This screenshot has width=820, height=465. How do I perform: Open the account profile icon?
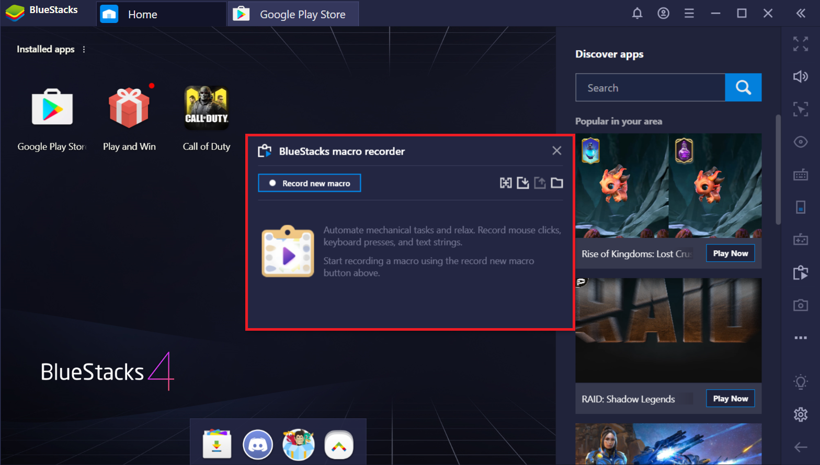point(663,14)
